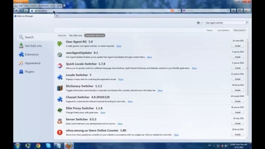The height and width of the screenshot is (149, 265).
Task: Click the userAgentUpdater add-on icon
Action: coord(60,55)
